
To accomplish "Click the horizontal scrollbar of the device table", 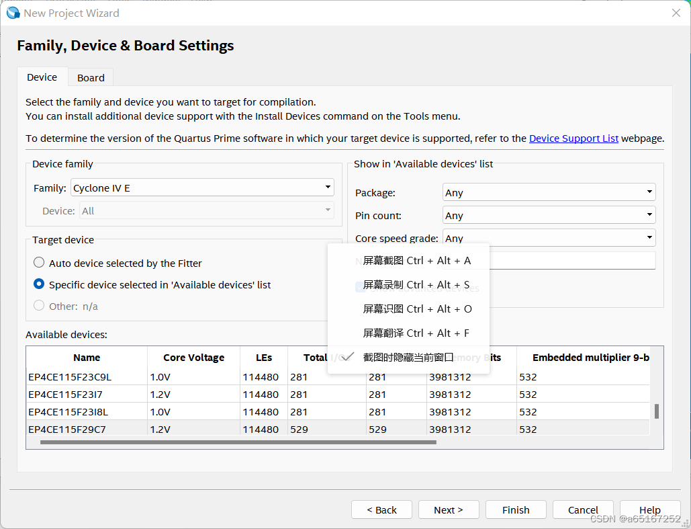I will click(238, 442).
